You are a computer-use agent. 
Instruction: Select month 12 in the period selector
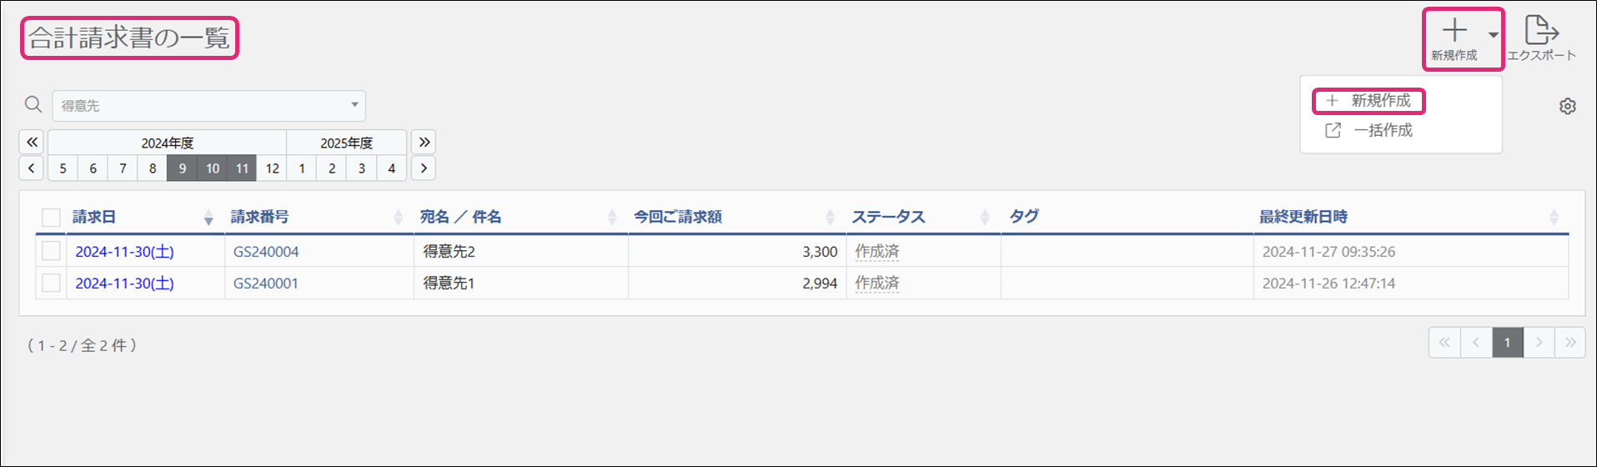tap(272, 168)
